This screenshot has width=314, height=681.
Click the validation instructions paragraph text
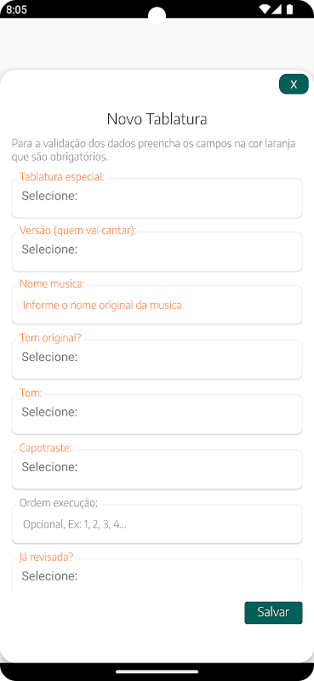(153, 150)
